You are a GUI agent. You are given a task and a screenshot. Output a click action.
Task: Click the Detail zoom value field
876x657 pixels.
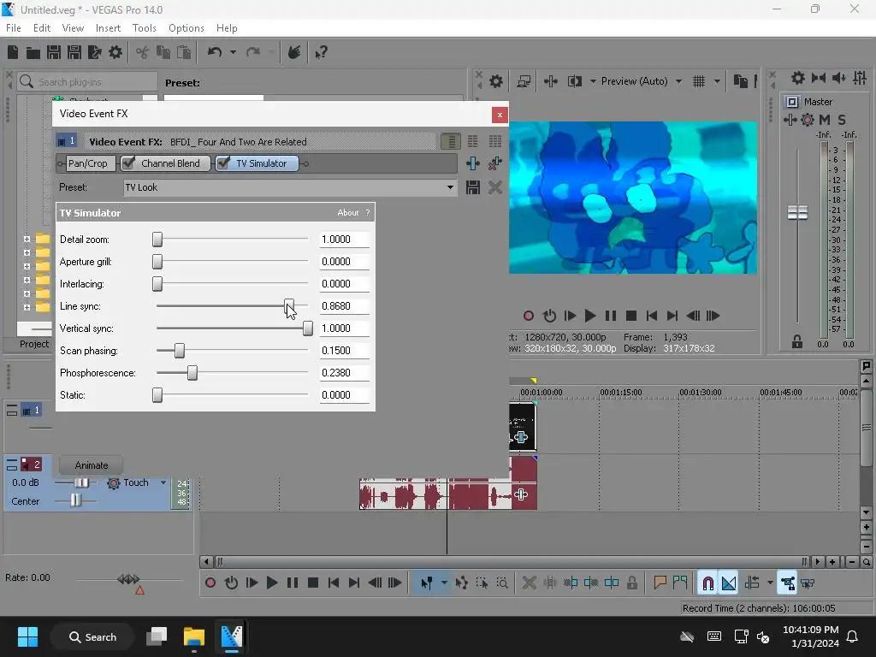[x=344, y=240]
